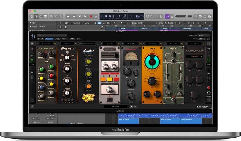Switch to grid view icon
The height and width of the screenshot is (141, 241).
click(95, 23)
